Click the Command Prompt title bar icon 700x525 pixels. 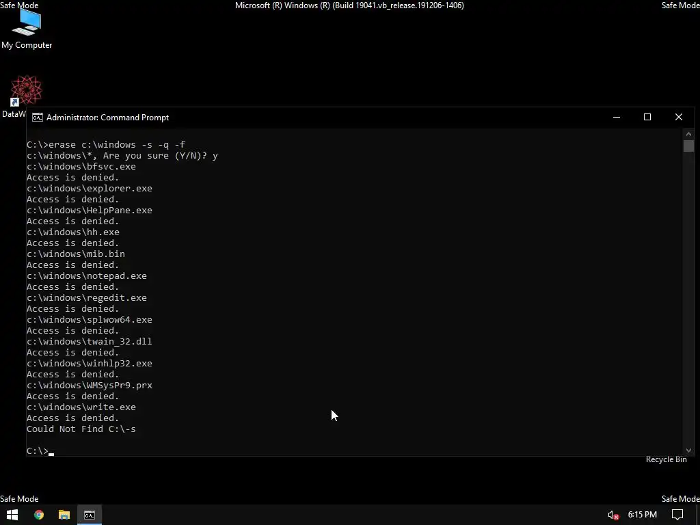pos(38,118)
